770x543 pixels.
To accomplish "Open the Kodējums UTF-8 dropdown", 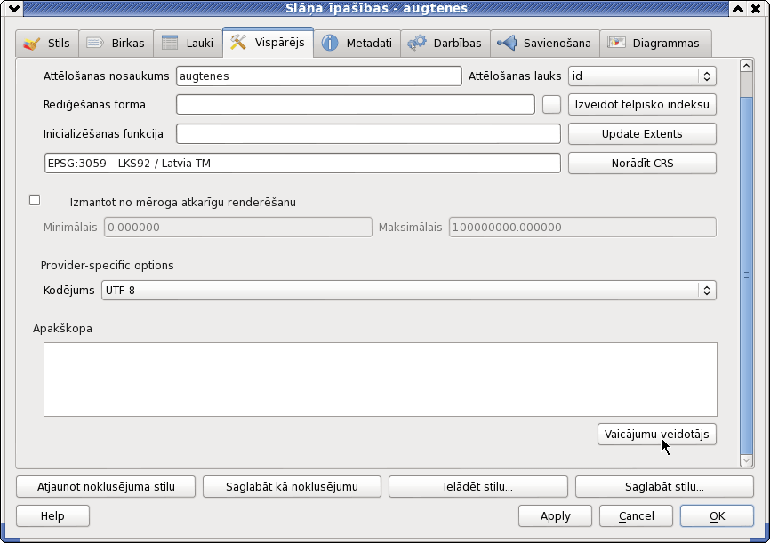I will click(x=409, y=290).
